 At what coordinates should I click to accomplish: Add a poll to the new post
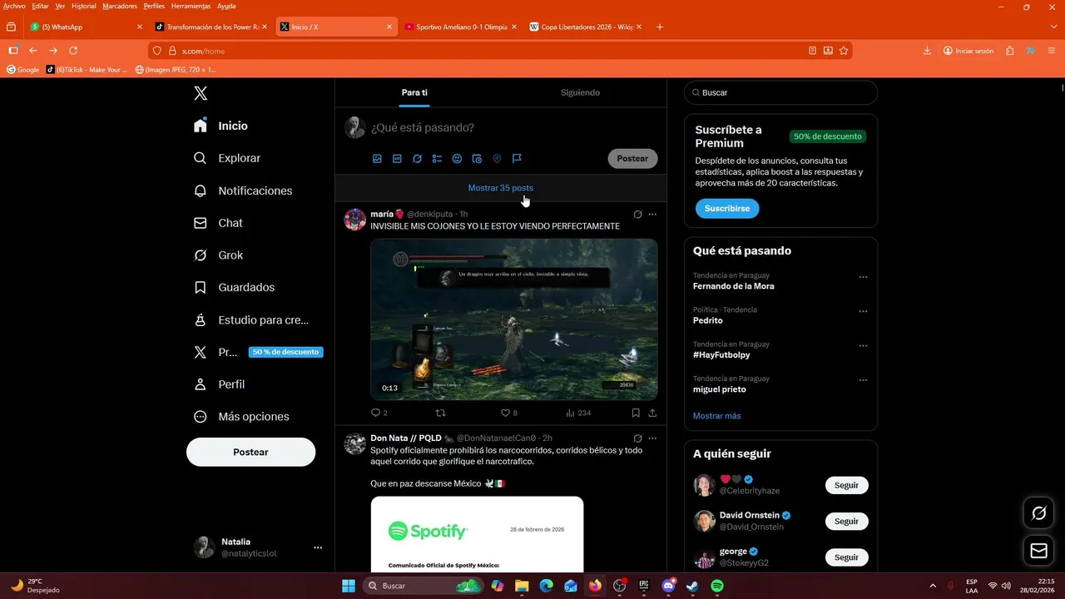point(437,158)
